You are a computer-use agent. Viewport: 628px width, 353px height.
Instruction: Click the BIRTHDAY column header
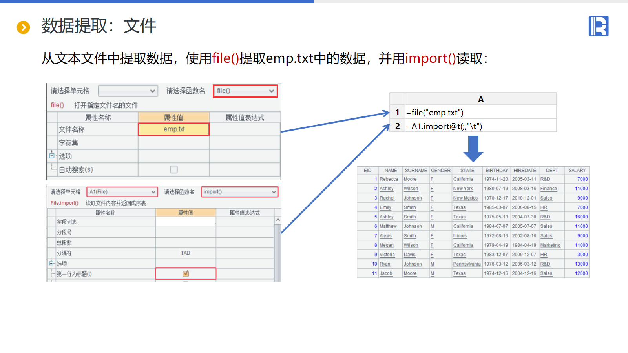pos(497,171)
